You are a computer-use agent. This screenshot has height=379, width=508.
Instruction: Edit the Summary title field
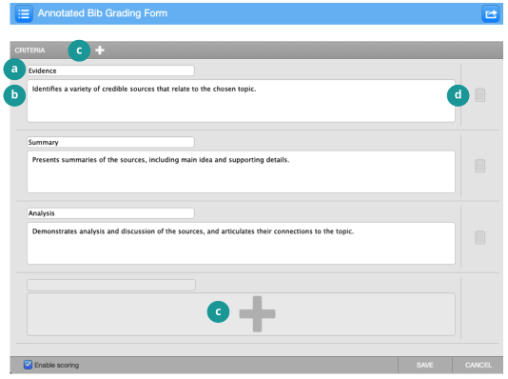click(110, 142)
